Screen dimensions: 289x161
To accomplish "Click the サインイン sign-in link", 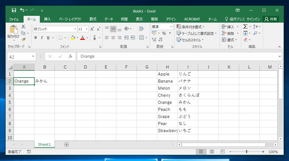I will (x=253, y=19).
